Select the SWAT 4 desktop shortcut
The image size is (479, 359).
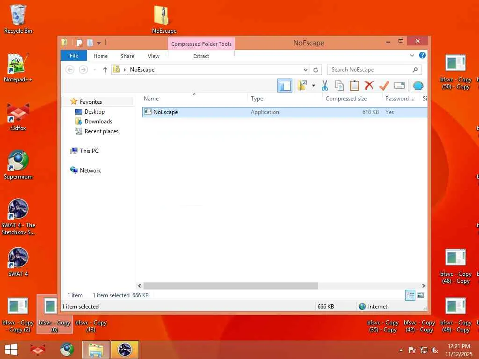(x=18, y=262)
